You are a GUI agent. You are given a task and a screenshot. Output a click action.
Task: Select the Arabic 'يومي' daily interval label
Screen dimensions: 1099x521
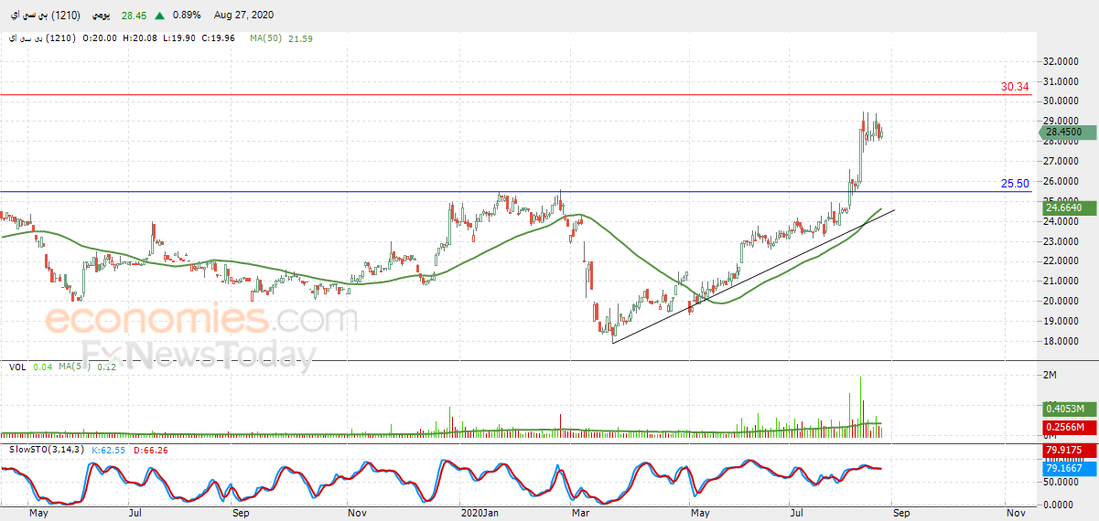coord(102,16)
